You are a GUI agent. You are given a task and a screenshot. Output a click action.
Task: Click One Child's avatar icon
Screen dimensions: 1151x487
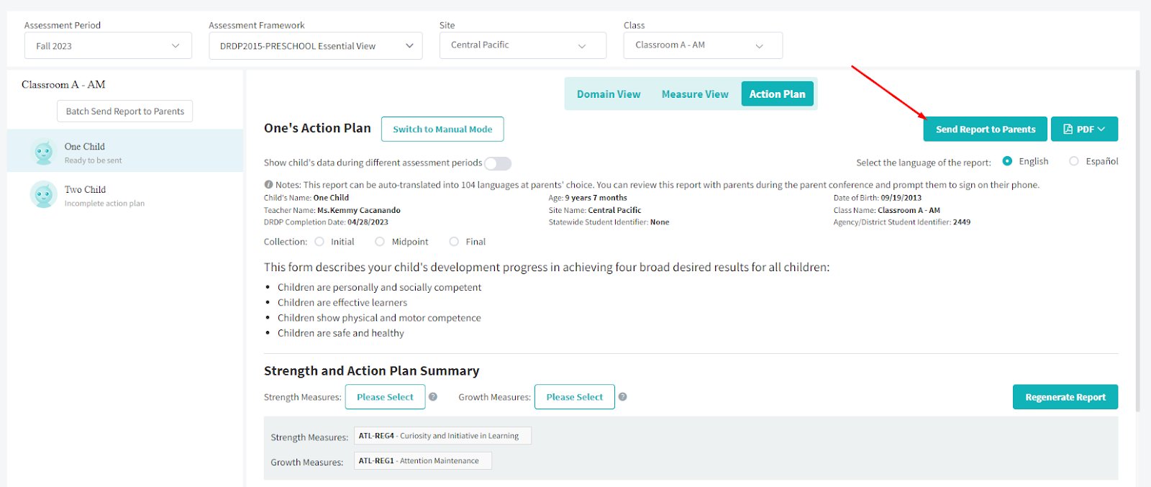44,152
